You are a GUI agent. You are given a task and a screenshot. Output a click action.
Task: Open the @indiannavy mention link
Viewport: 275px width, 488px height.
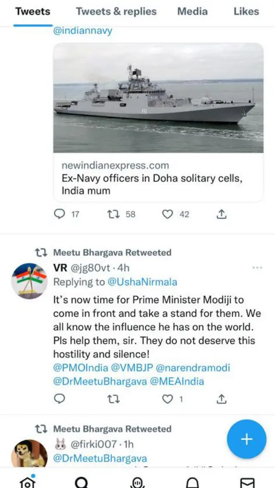tap(82, 31)
